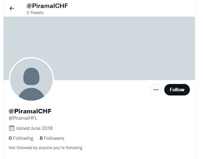Go back using the left arrow
203x159 pixels.
(12, 8)
